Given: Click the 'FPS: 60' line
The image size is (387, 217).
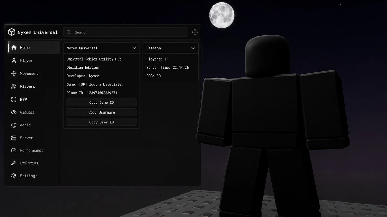Looking at the screenshot, I should point(153,76).
